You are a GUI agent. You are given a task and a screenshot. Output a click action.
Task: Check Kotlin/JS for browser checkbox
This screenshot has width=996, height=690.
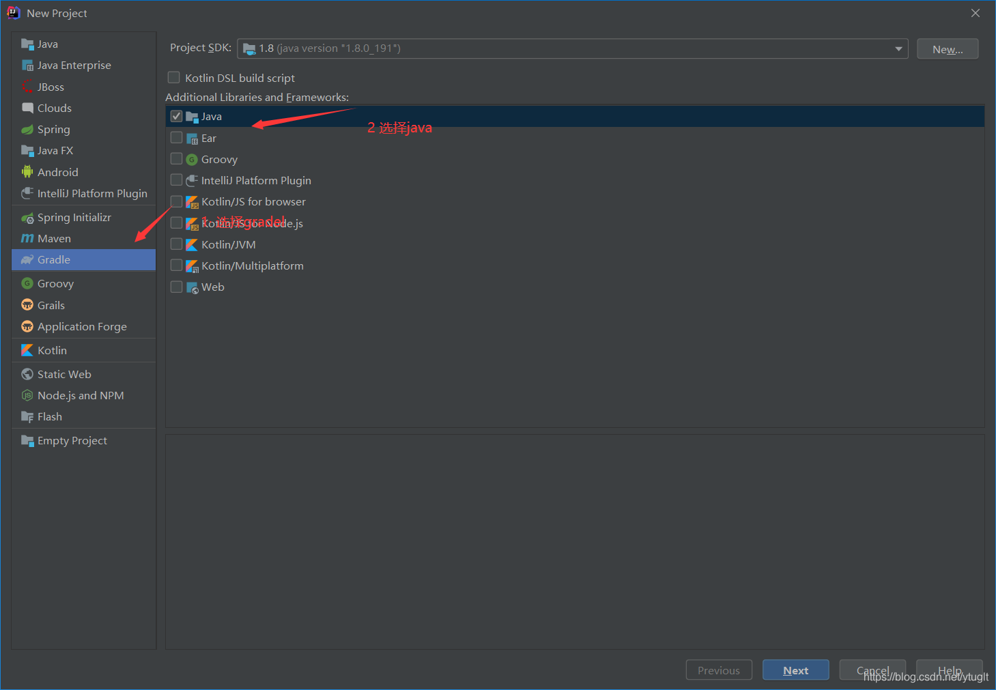click(176, 201)
